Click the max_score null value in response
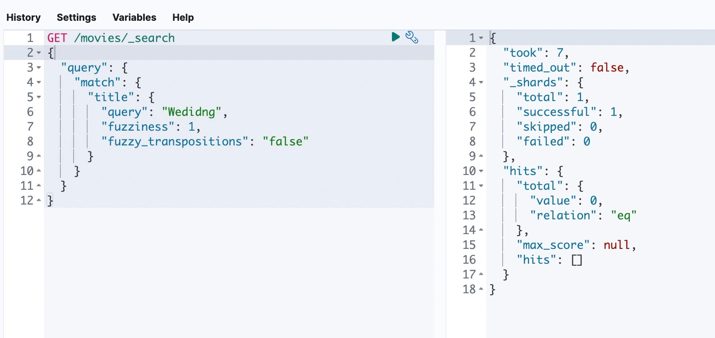 (617, 245)
